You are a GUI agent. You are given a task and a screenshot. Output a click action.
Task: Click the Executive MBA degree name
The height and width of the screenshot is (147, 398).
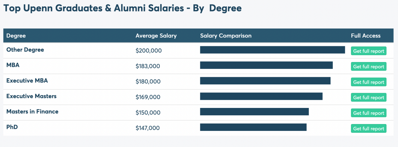tap(27, 81)
